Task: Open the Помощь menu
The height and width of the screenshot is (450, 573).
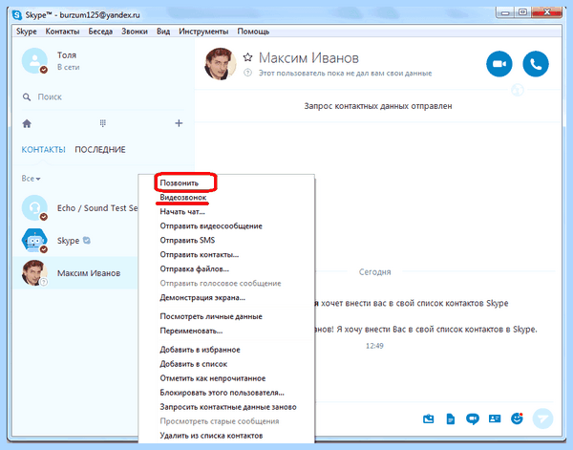Action: tap(253, 32)
